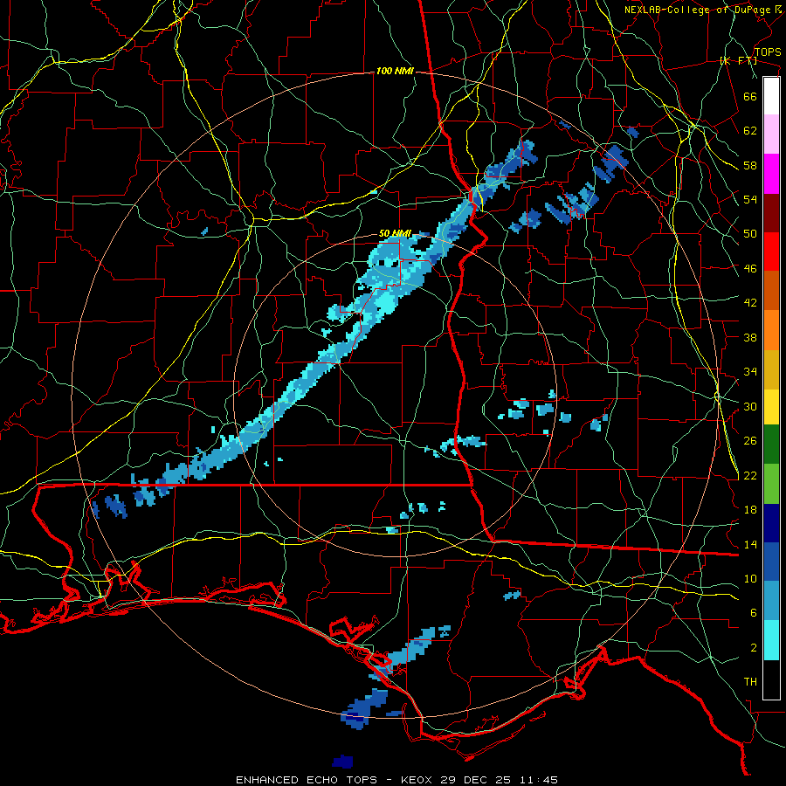The width and height of the screenshot is (786, 786).
Task: Click the '30' legend value
Action: [750, 406]
